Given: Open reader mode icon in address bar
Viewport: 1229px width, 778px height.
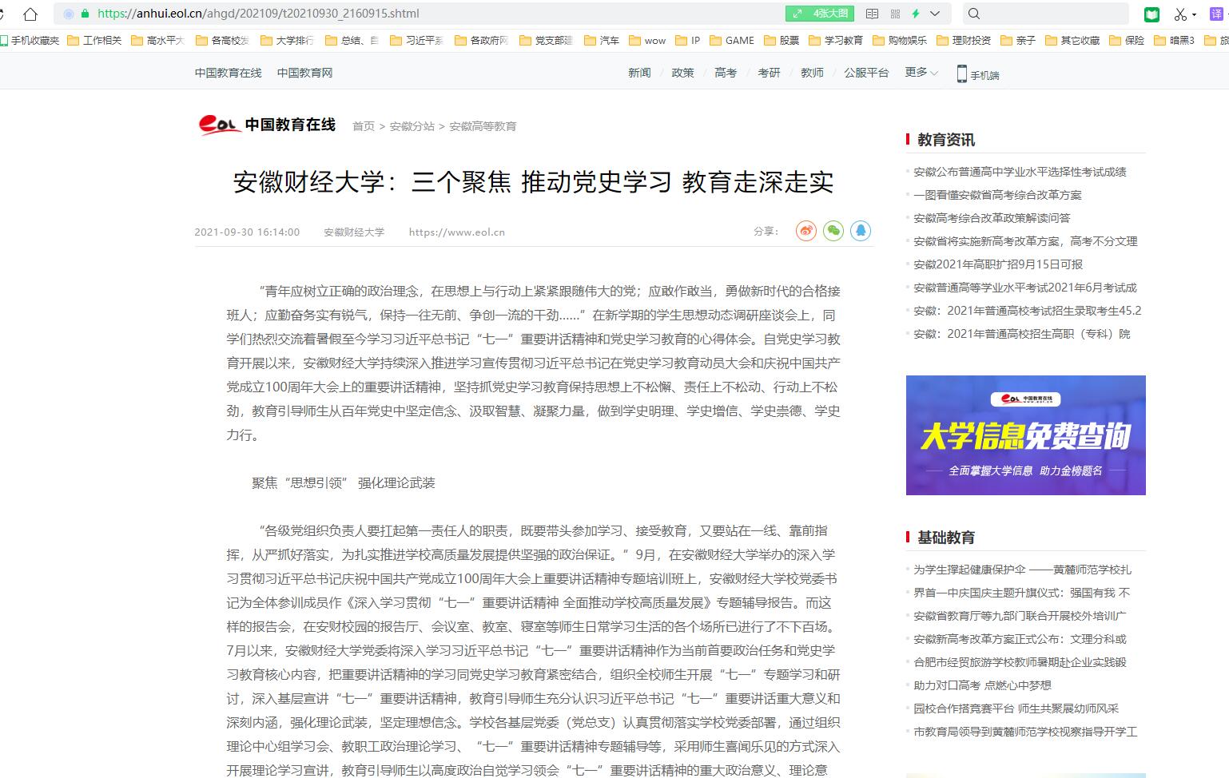Looking at the screenshot, I should point(873,14).
